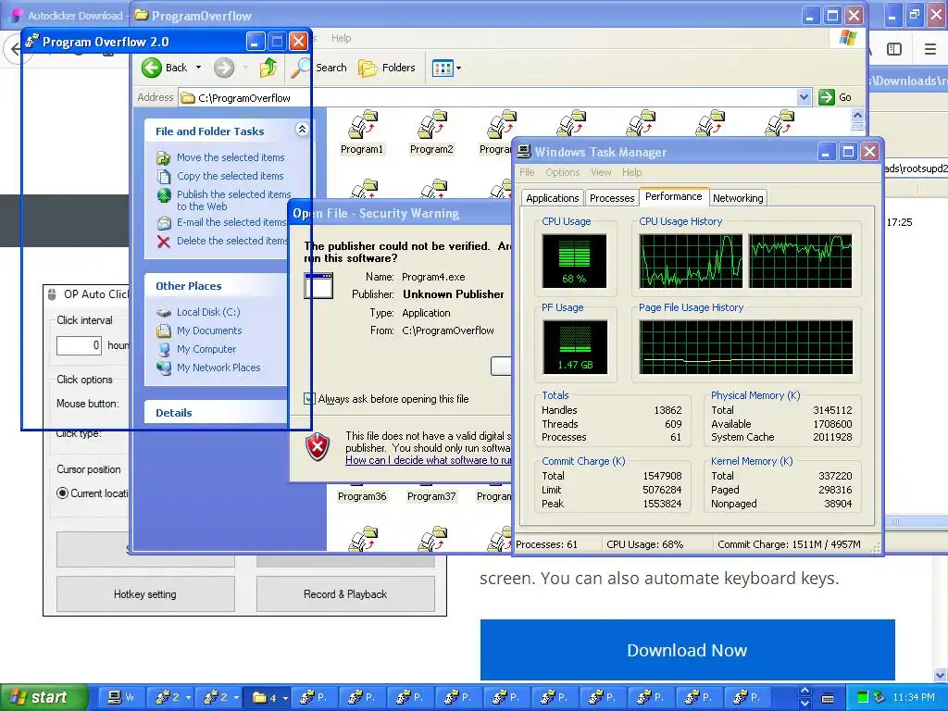This screenshot has width=948, height=711.
Task: Click the Start button
Action: click(x=44, y=697)
